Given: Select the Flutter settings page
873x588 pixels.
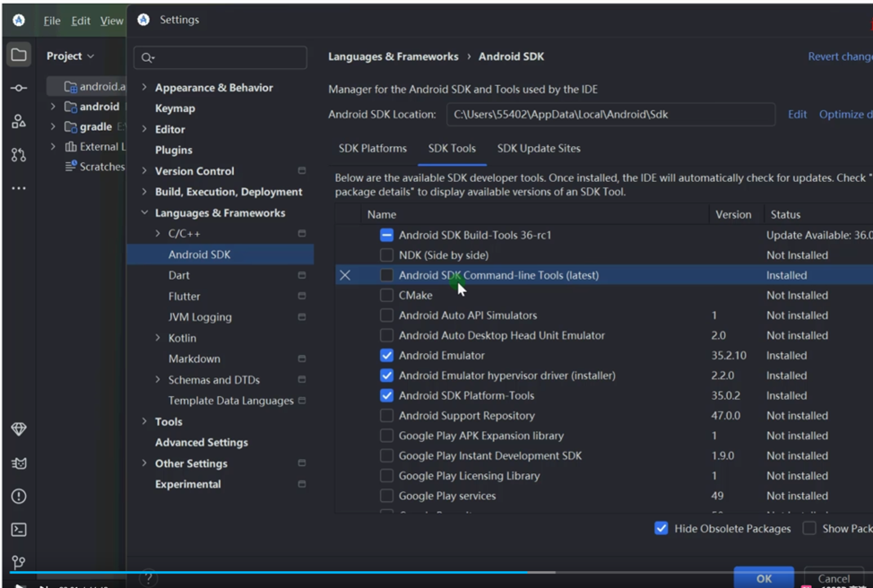Looking at the screenshot, I should tap(184, 296).
